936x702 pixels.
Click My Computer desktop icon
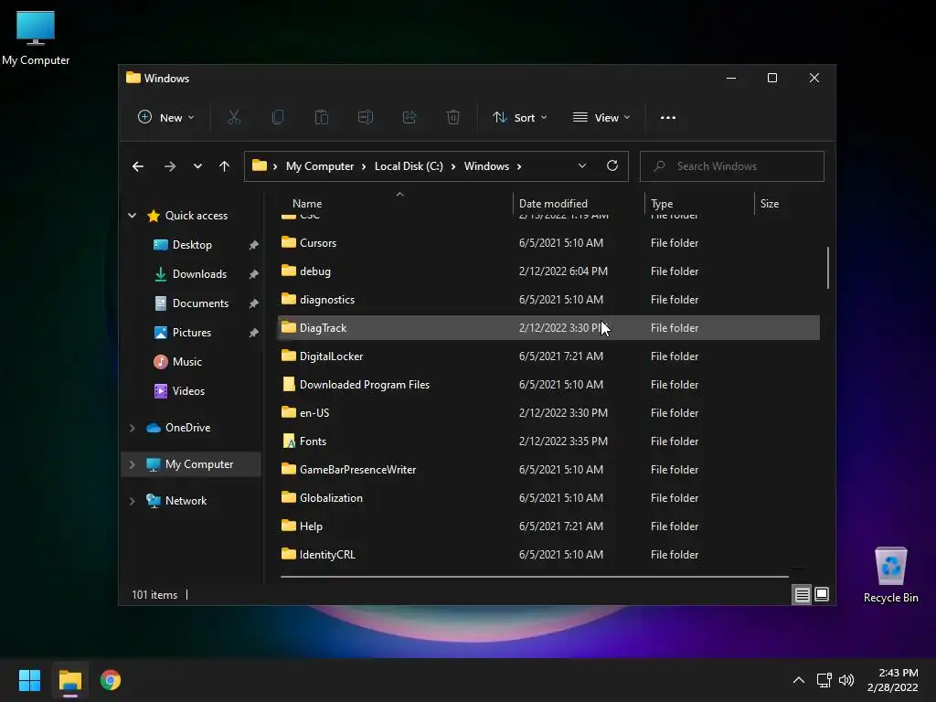coord(36,37)
